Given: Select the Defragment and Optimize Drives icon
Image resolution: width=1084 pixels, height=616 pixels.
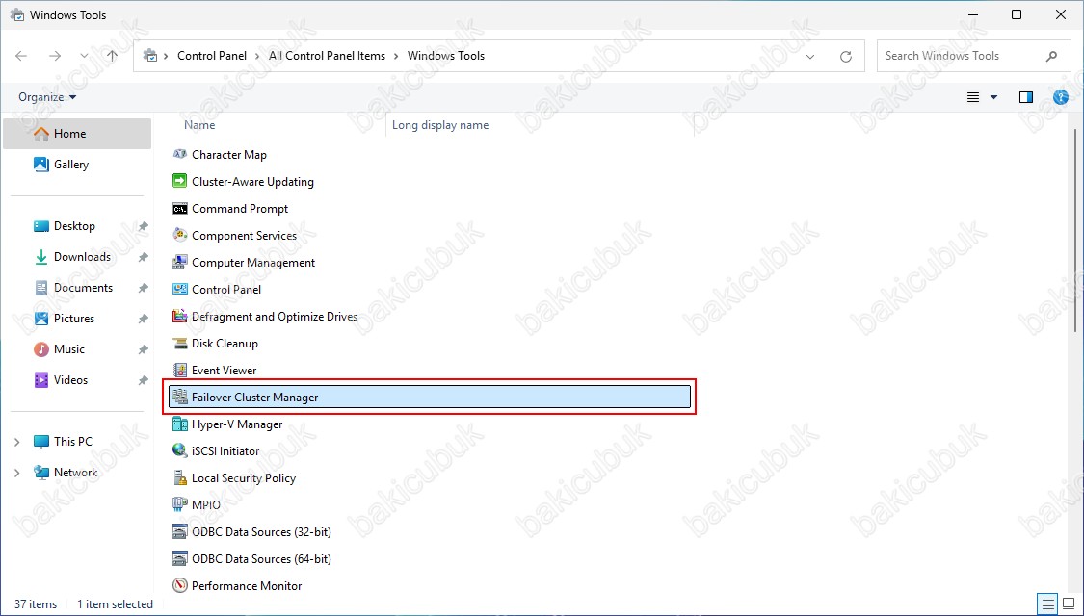Looking at the screenshot, I should (x=180, y=317).
